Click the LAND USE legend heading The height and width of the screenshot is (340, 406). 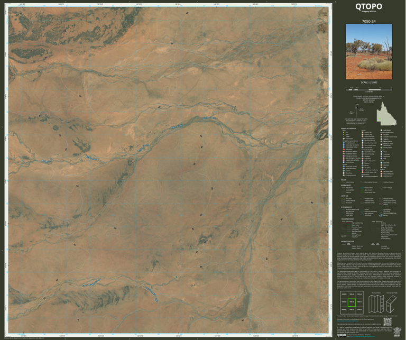point(345,196)
